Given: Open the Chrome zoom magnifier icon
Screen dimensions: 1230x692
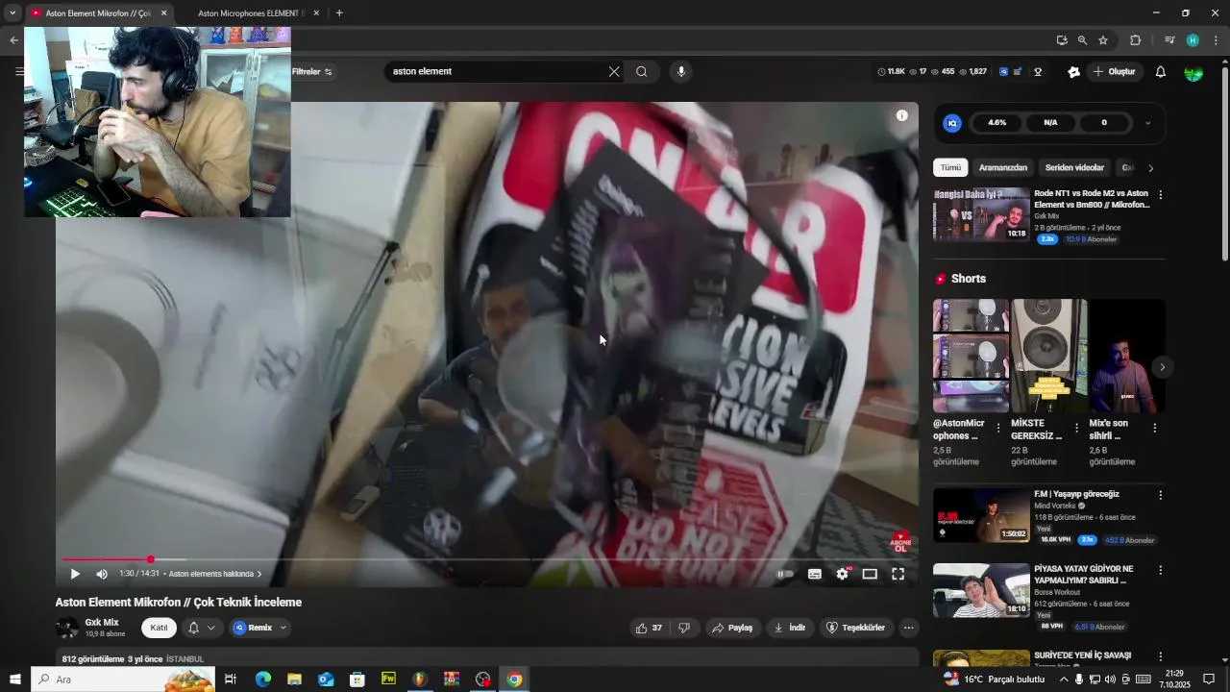Looking at the screenshot, I should pos(1082,40).
